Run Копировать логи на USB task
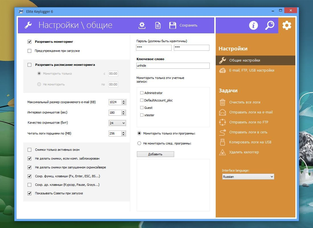The width and height of the screenshot is (313, 228). tap(250, 142)
